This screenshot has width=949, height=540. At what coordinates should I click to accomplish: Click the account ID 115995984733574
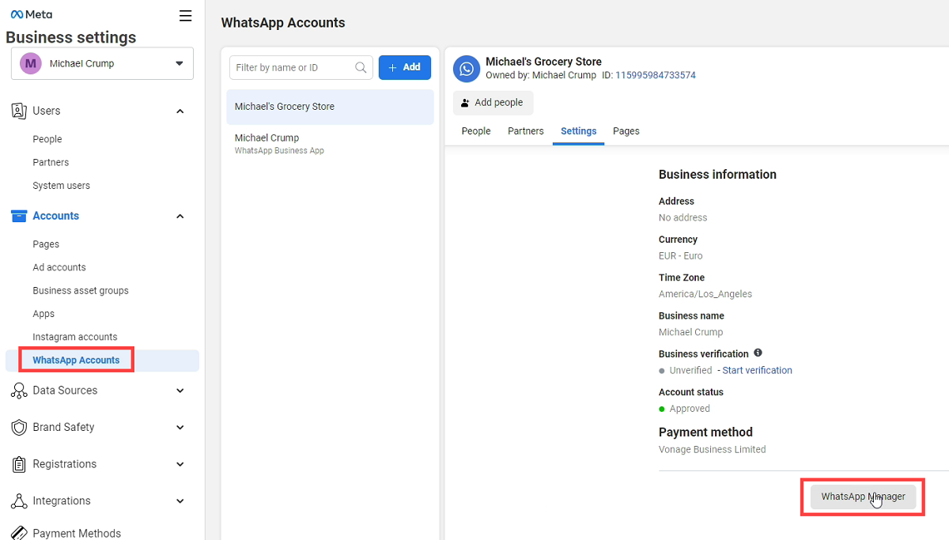tap(656, 75)
